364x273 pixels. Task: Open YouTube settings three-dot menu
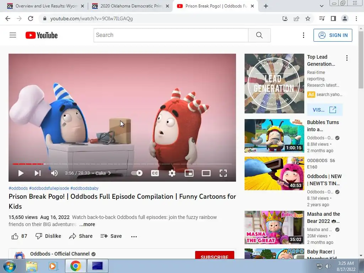[x=304, y=35]
